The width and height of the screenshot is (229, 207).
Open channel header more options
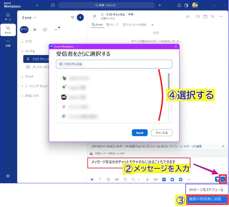(x=221, y=16)
